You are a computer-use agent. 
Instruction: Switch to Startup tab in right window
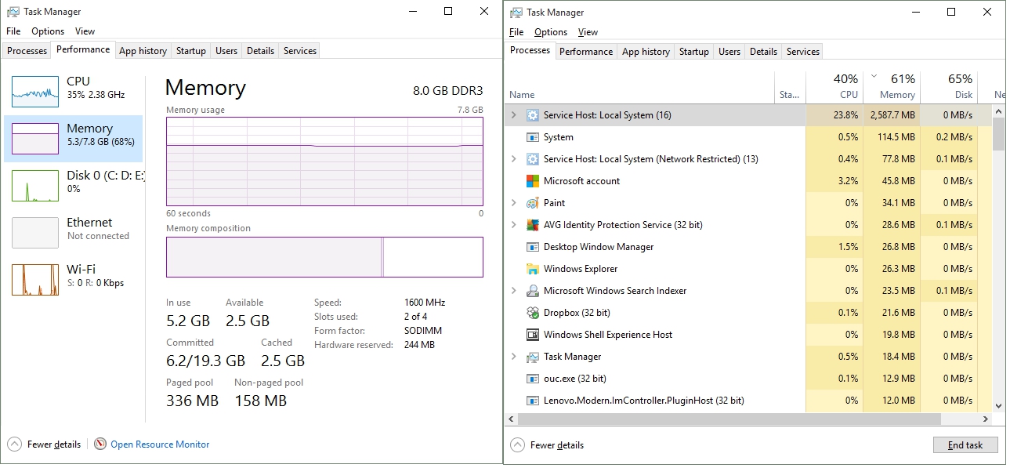point(693,52)
